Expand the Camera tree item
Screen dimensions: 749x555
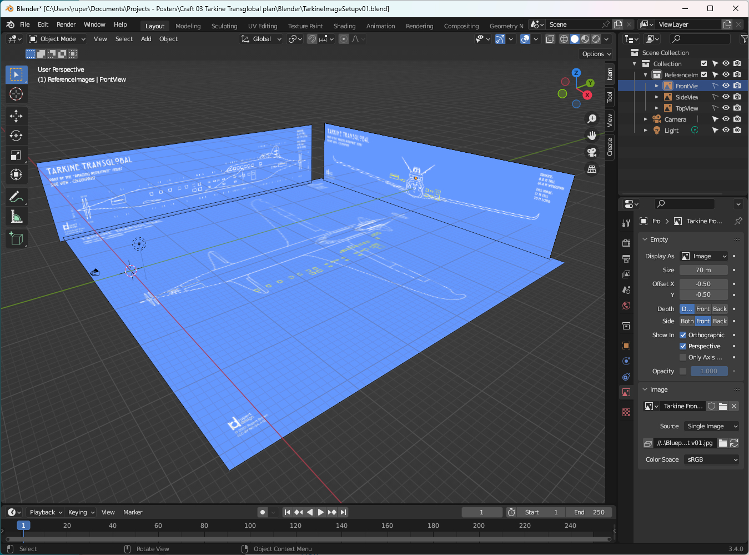point(646,119)
